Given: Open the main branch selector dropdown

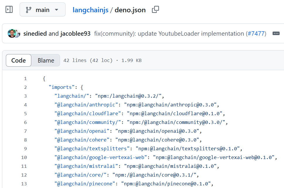Looking at the screenshot, I should [x=42, y=10].
